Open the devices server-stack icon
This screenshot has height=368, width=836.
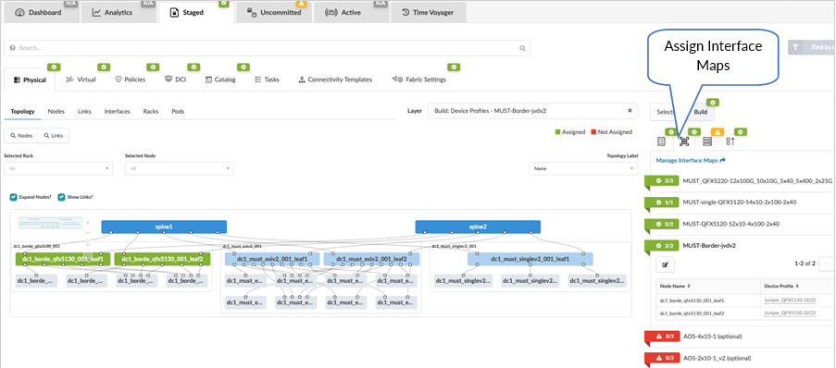707,141
